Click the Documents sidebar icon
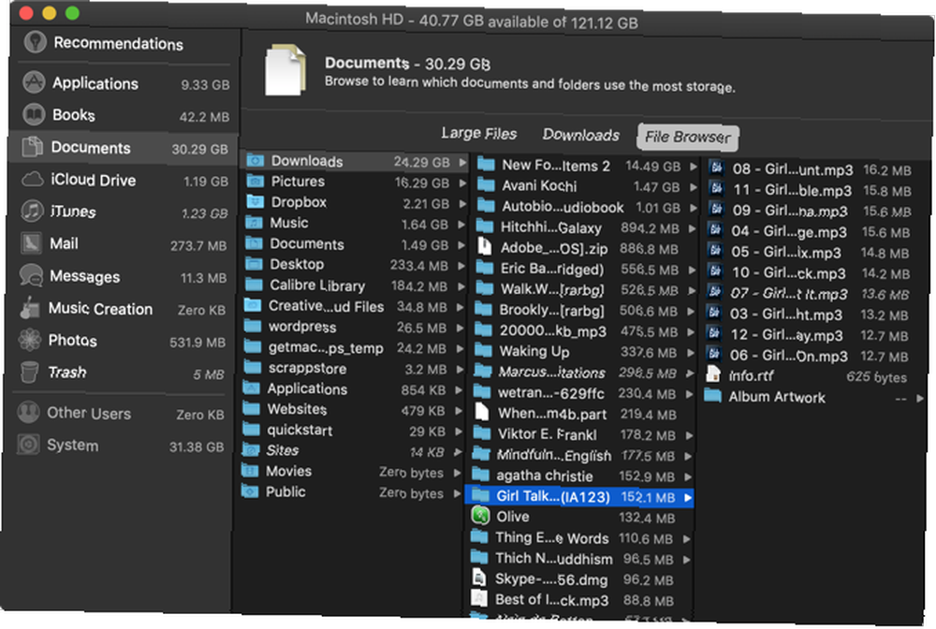 point(33,147)
